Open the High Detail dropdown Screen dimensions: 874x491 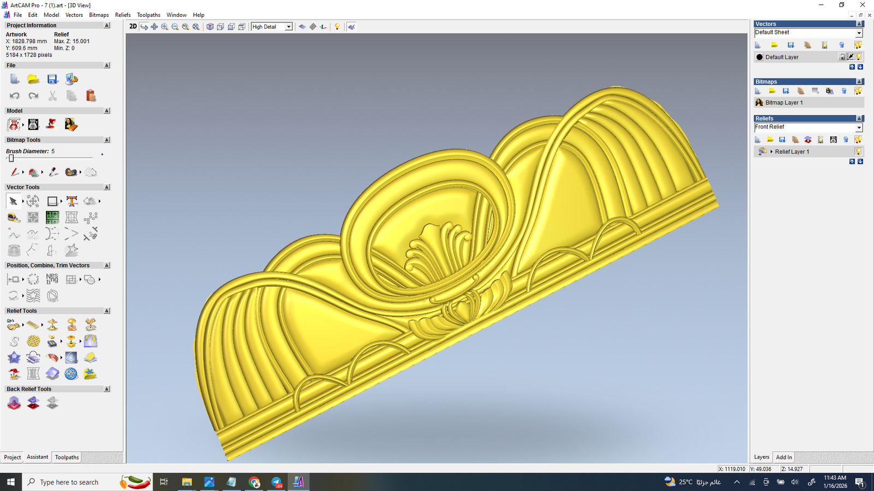tap(288, 27)
